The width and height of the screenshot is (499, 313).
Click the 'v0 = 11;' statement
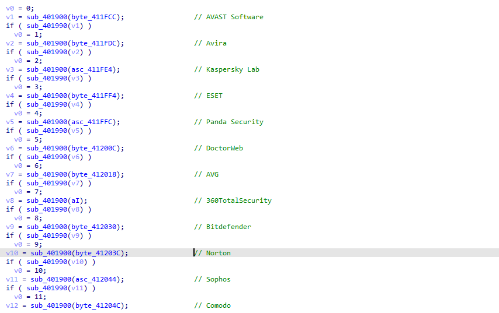(x=30, y=297)
